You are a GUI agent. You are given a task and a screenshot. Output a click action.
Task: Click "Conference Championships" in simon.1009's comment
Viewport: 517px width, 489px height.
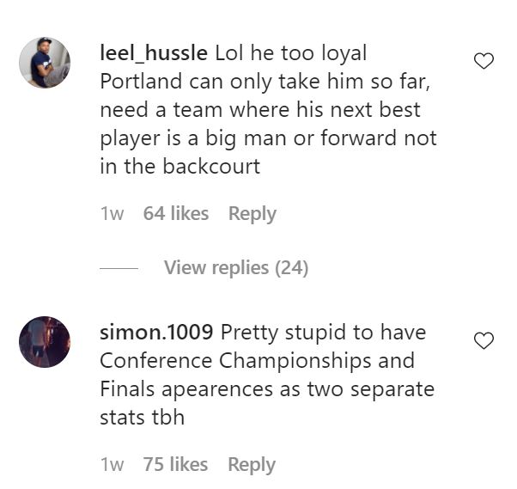click(x=257, y=360)
